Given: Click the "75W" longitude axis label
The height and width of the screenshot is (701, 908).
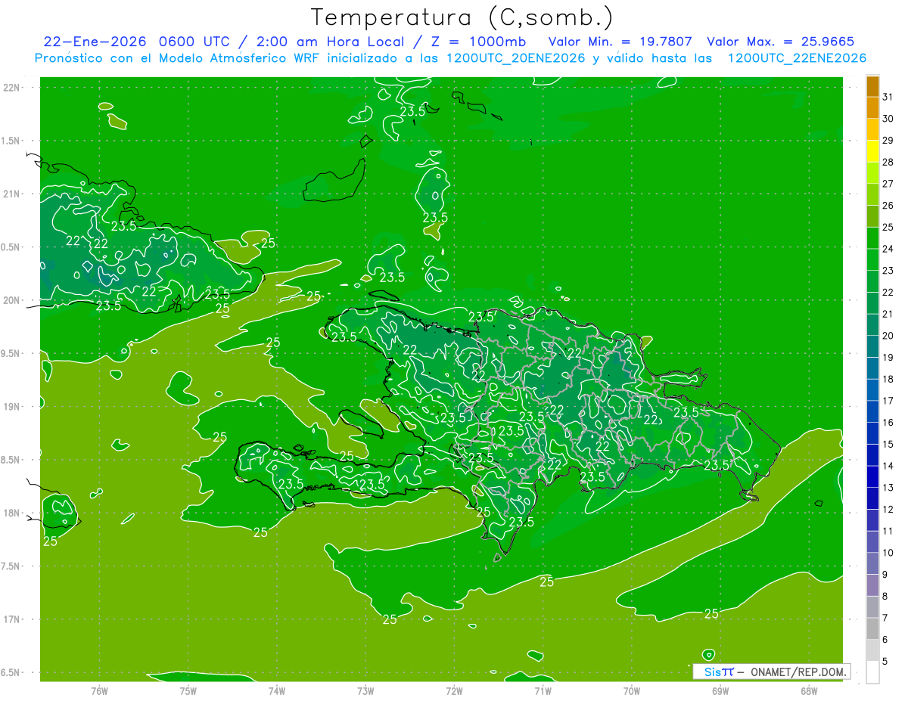Looking at the screenshot, I should tap(188, 691).
